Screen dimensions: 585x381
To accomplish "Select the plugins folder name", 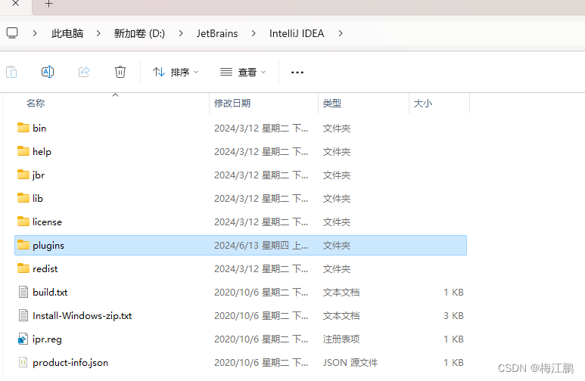I will (x=48, y=246).
